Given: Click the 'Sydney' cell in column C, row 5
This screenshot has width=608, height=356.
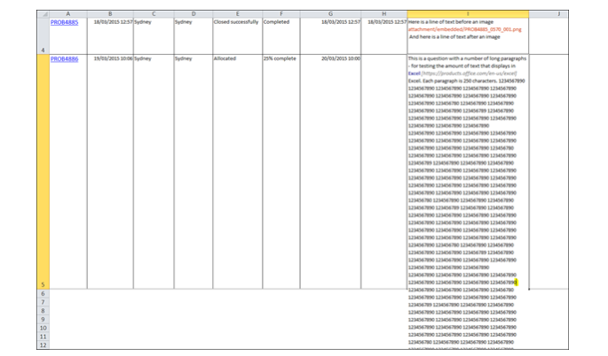Looking at the screenshot, I should (154, 172).
